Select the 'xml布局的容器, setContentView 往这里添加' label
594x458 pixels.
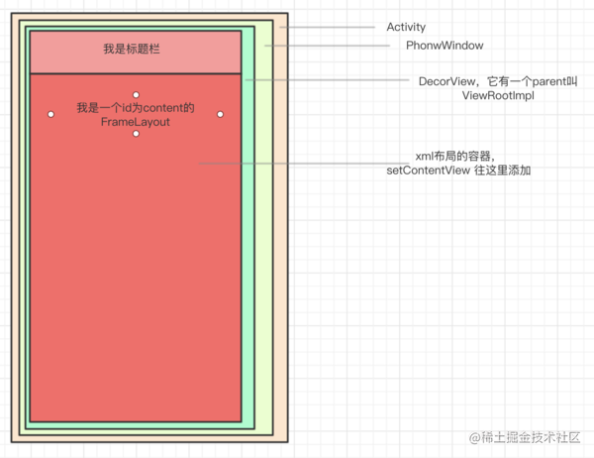click(458, 164)
